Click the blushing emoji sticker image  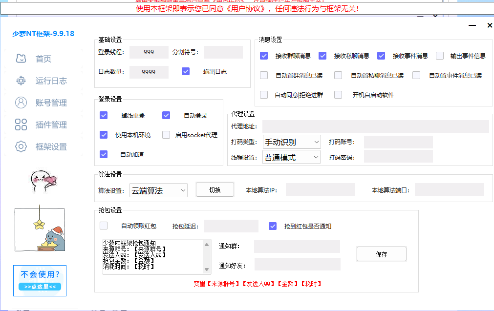[x=41, y=182]
